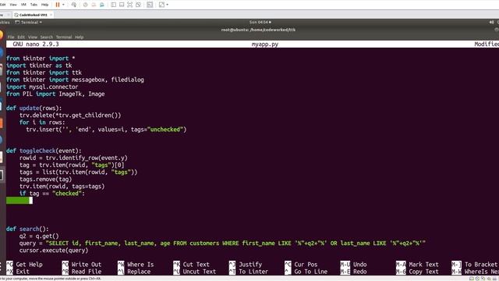Click the Undo nano shortcut

point(353,265)
